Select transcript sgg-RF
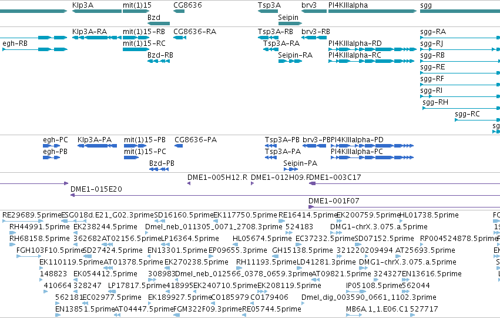This screenshot has height=318, width=500. click(x=460, y=85)
